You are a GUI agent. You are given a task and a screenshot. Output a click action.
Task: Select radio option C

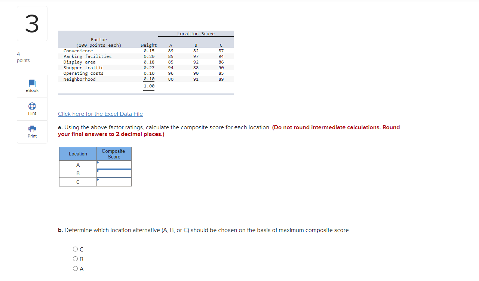[76, 250]
